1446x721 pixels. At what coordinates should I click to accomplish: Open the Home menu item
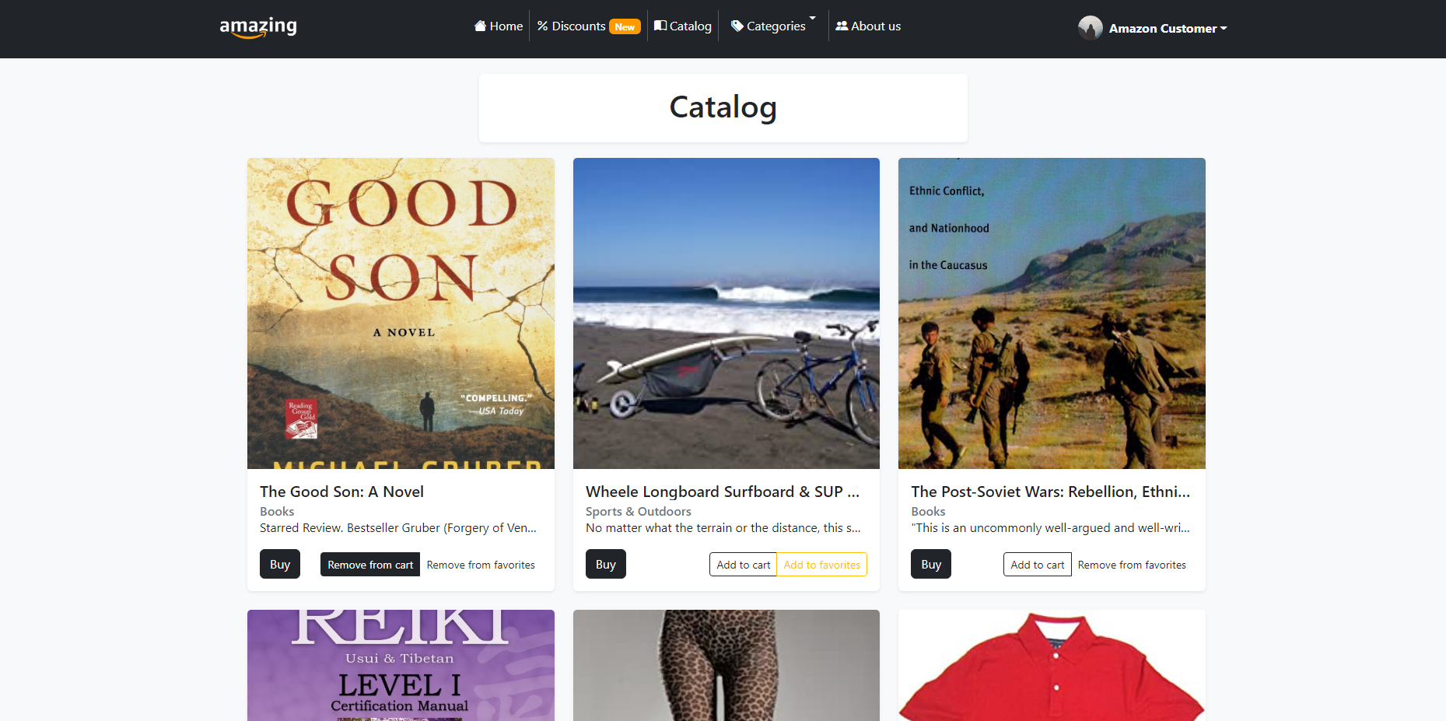tap(499, 26)
